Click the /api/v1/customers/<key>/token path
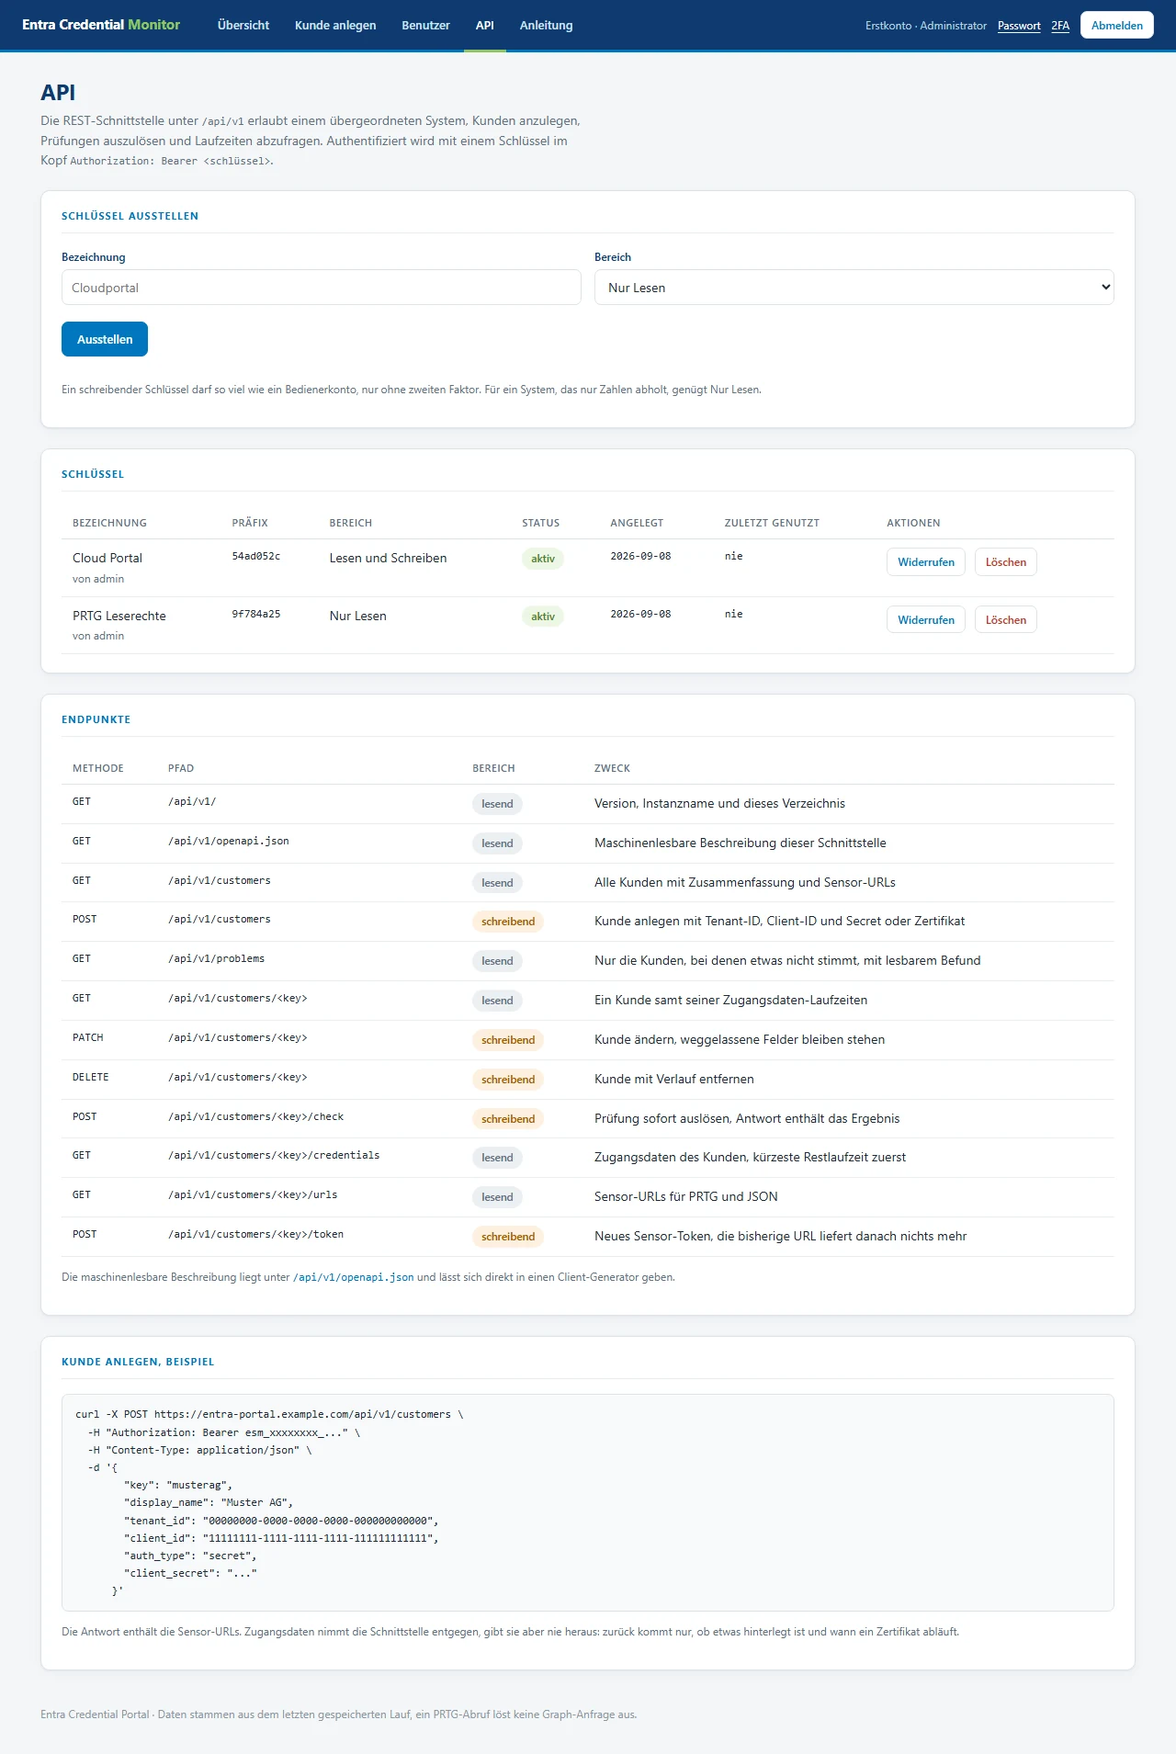Image resolution: width=1176 pixels, height=1754 pixels. pyautogui.click(x=256, y=1234)
